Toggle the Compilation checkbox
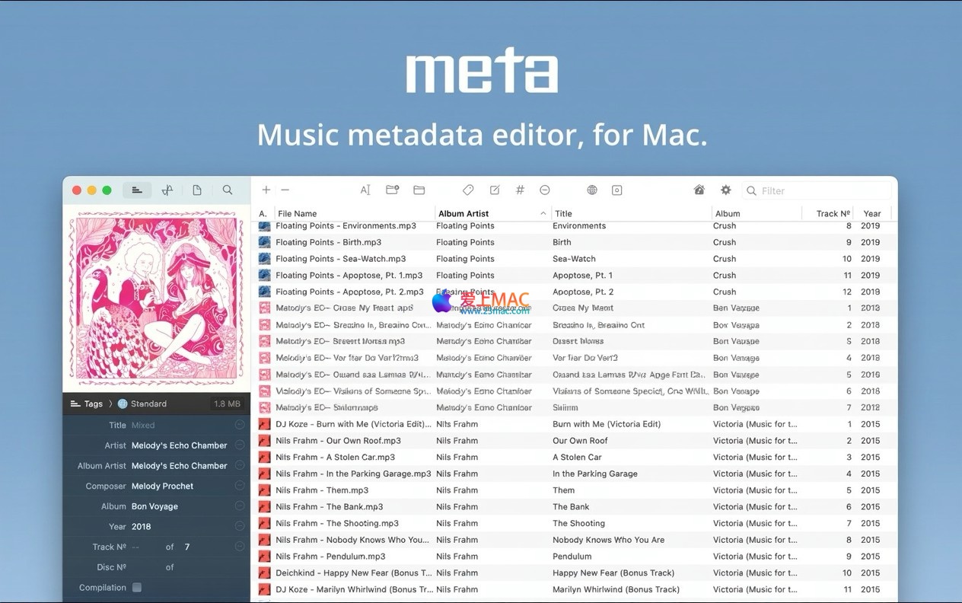The height and width of the screenshot is (603, 962). (137, 587)
